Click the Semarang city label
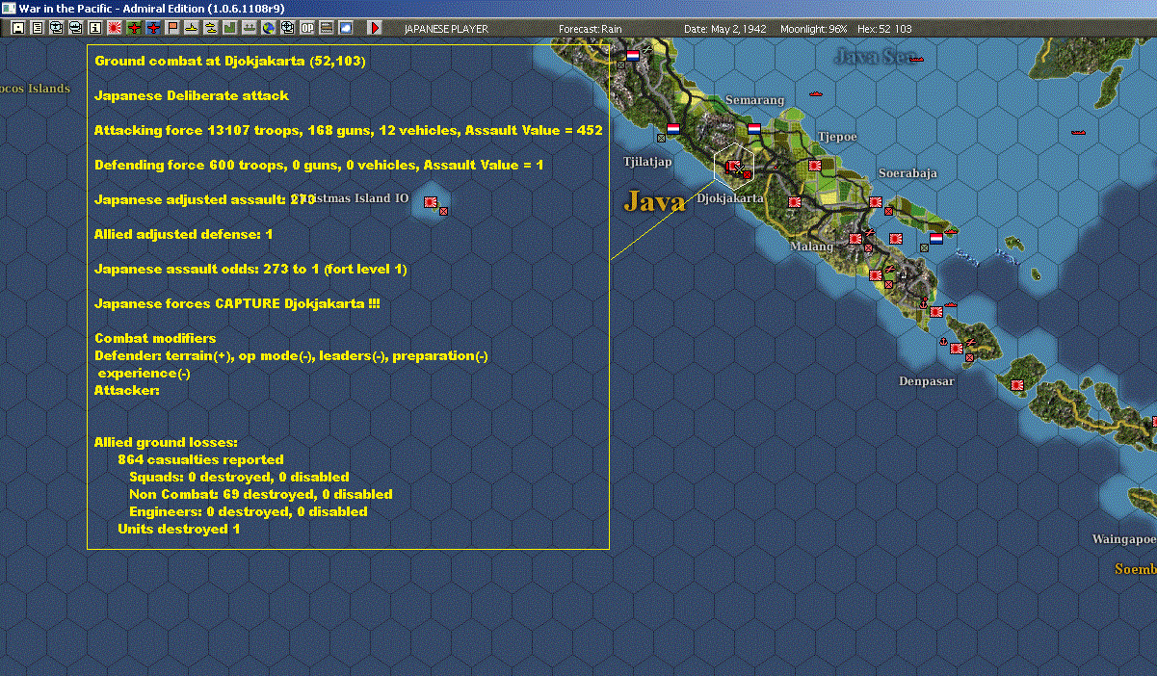This screenshot has height=676, width=1157. 755,100
